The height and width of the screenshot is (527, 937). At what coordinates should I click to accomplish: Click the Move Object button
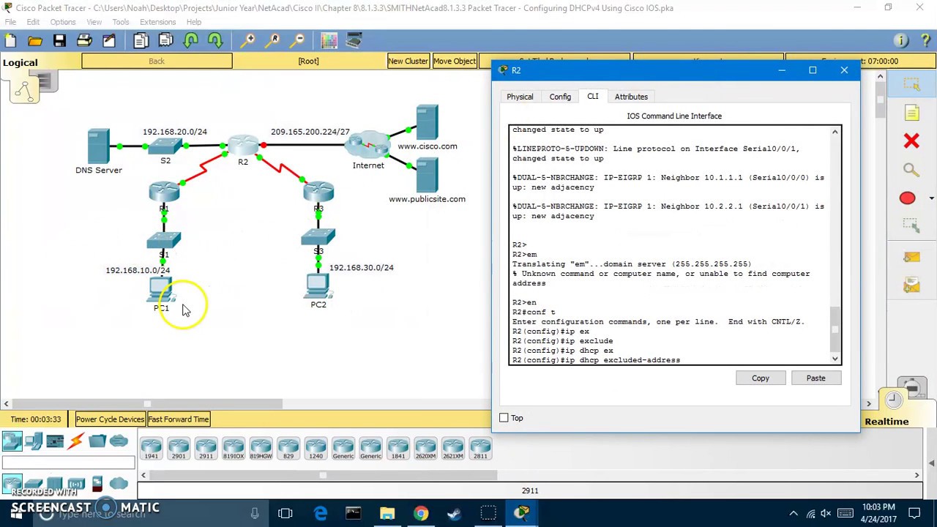(454, 61)
